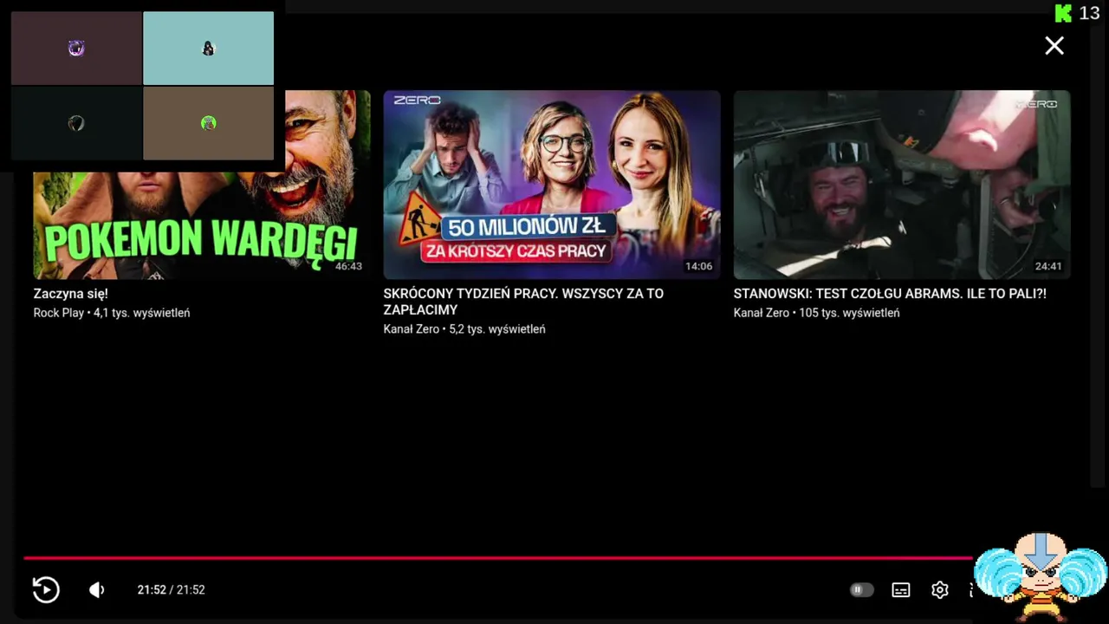Image resolution: width=1109 pixels, height=624 pixels.
Task: Click the 46:43 duration badge
Action: (348, 266)
